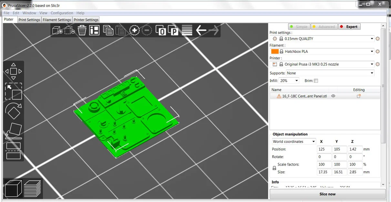Screen dimensions: 391x202
Task: Select the Cut tool
Action: click(14, 151)
